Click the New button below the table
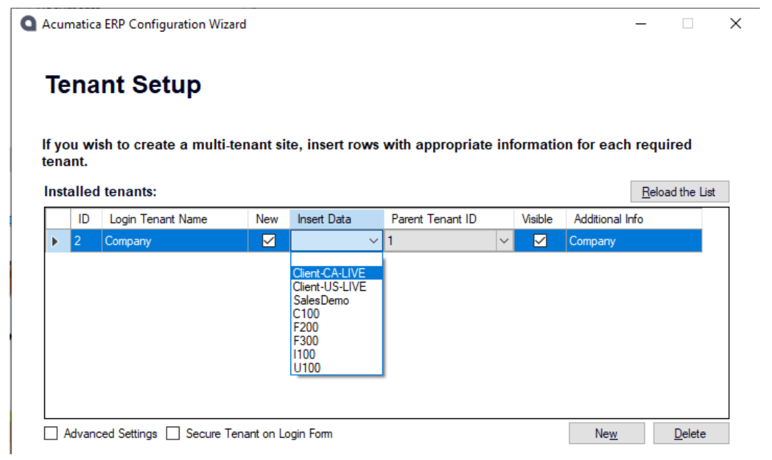The width and height of the screenshot is (772, 460). 606,434
